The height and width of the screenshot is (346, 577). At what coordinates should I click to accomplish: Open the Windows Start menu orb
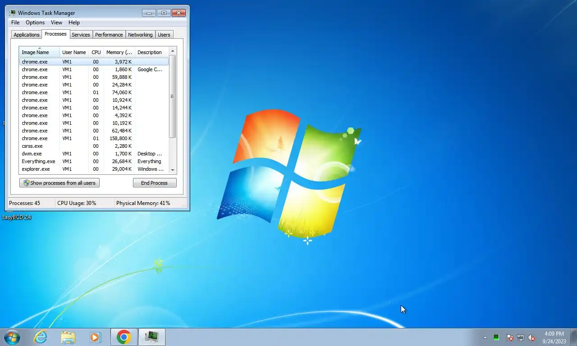click(x=12, y=337)
